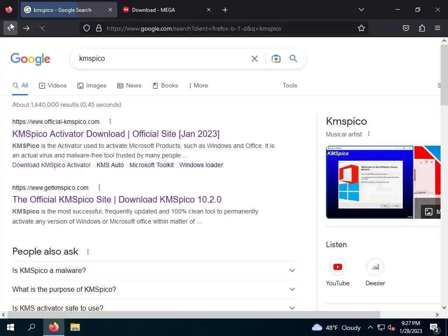Close the kmspico Google Search tab
448x336 pixels.
click(x=110, y=10)
